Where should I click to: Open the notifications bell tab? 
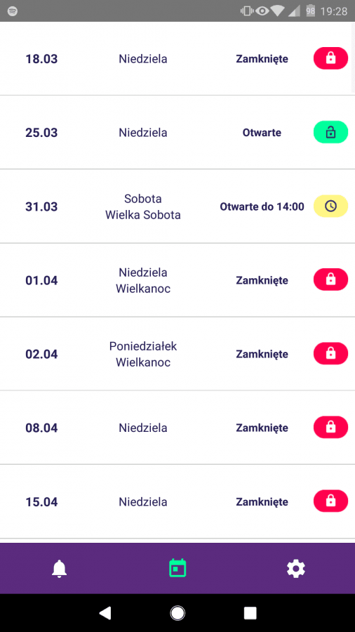(x=59, y=569)
